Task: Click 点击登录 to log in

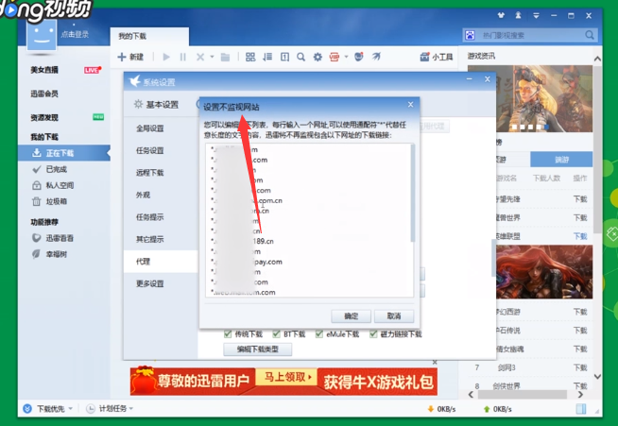Action: point(75,35)
